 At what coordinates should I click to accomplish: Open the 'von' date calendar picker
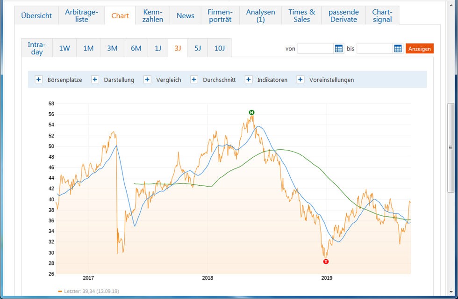(339, 49)
